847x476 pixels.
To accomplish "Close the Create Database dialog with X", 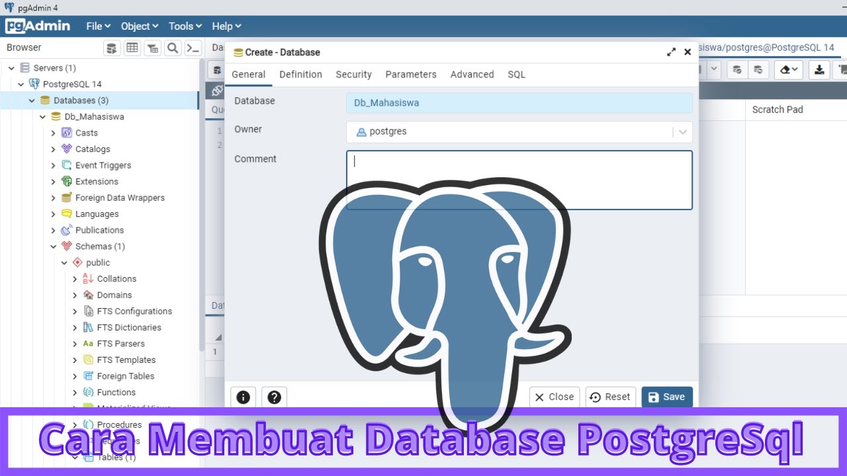I will click(688, 52).
